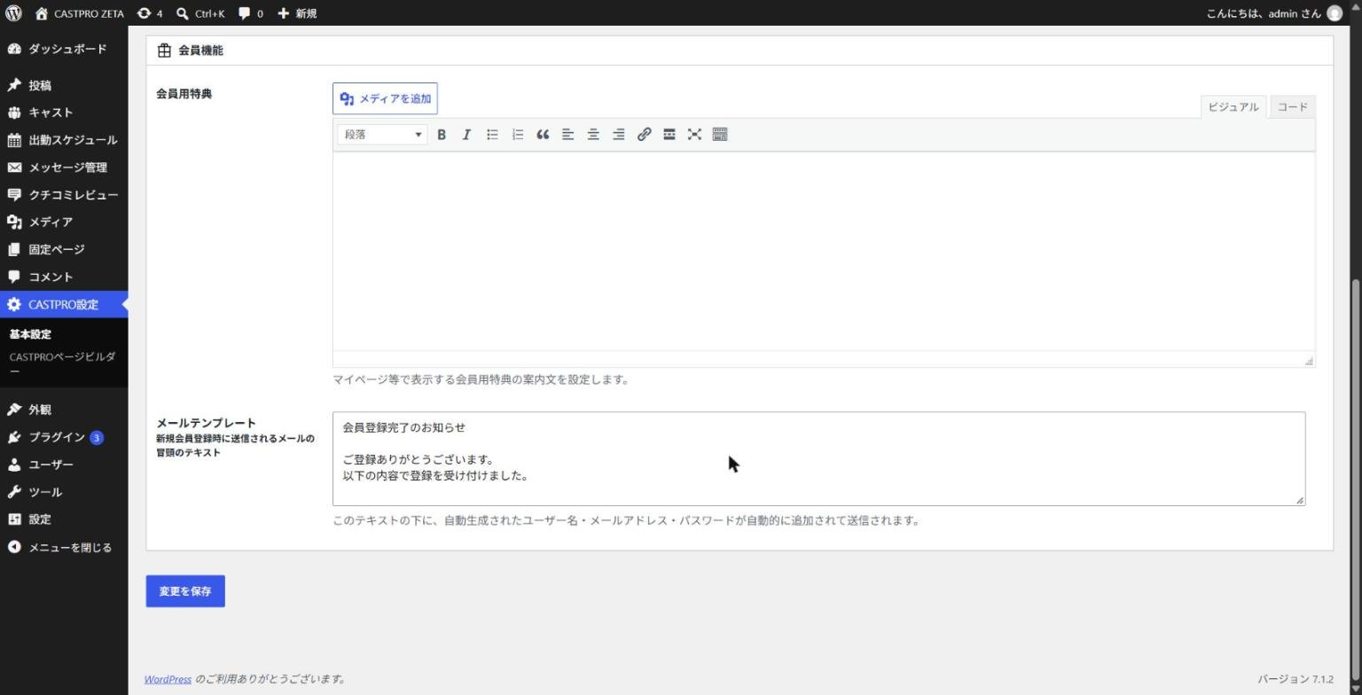Viewport: 1362px width, 695px height.
Task: Open the comments indicator in admin bar
Action: click(x=251, y=13)
